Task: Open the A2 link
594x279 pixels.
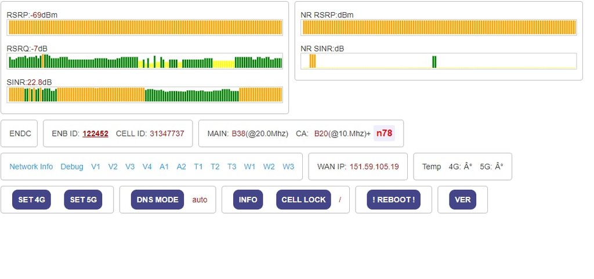Action: point(182,166)
